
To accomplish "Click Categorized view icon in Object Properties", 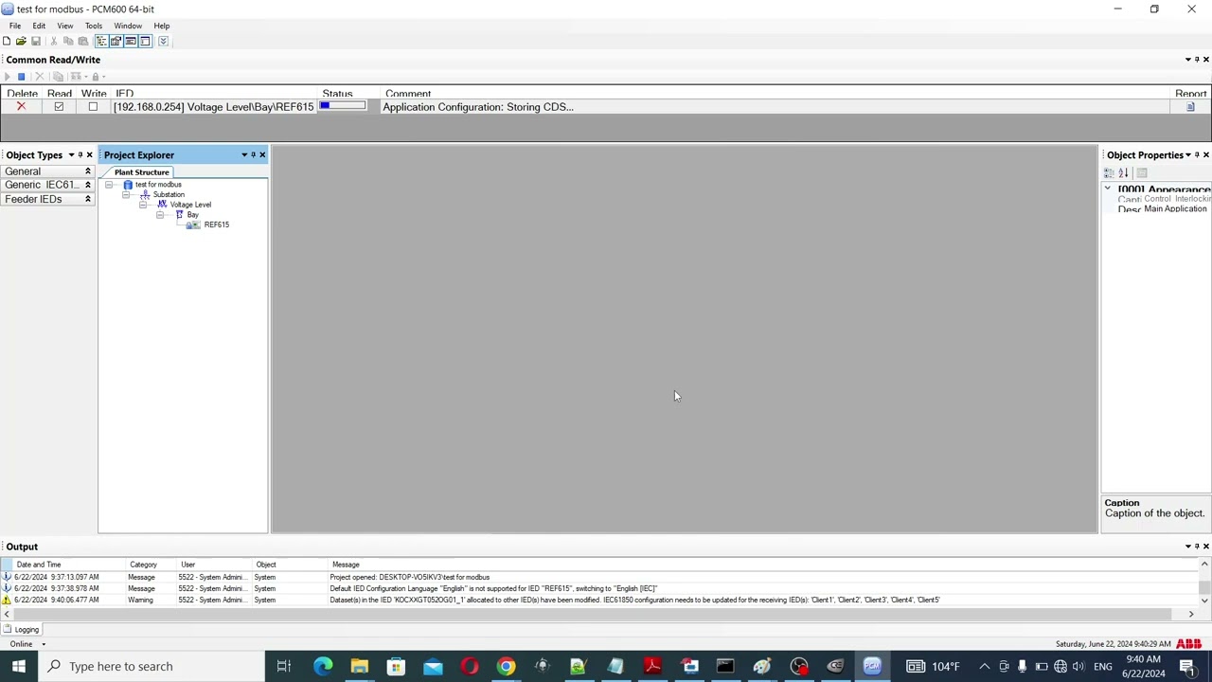I will click(1109, 172).
